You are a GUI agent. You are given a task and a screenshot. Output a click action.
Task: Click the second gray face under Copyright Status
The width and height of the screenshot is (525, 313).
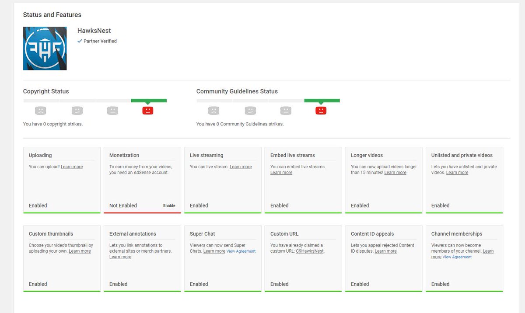77,111
